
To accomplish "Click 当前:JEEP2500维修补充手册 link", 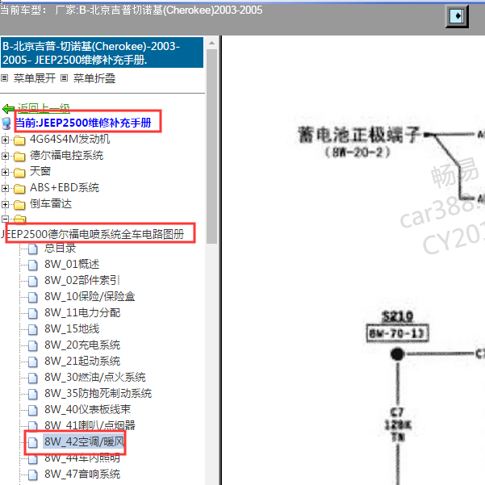I will pyautogui.click(x=83, y=123).
